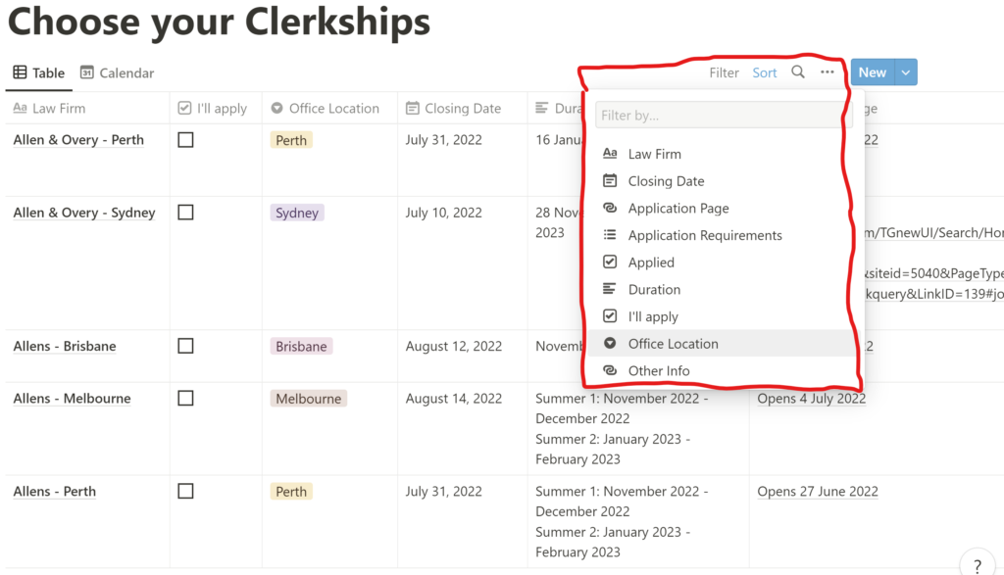Screen dimensions: 1004x575
Task: Tick I'll apply for Allen & Overy - Sydney
Action: click(185, 213)
